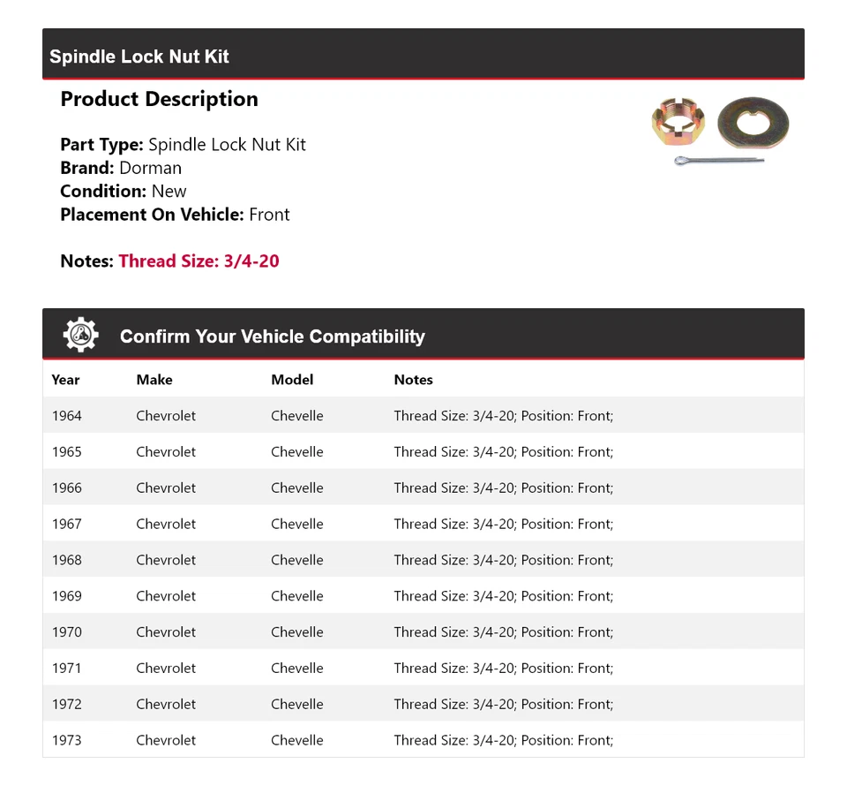Click the notes text of 1973 row
The image size is (847, 786).
click(x=503, y=740)
